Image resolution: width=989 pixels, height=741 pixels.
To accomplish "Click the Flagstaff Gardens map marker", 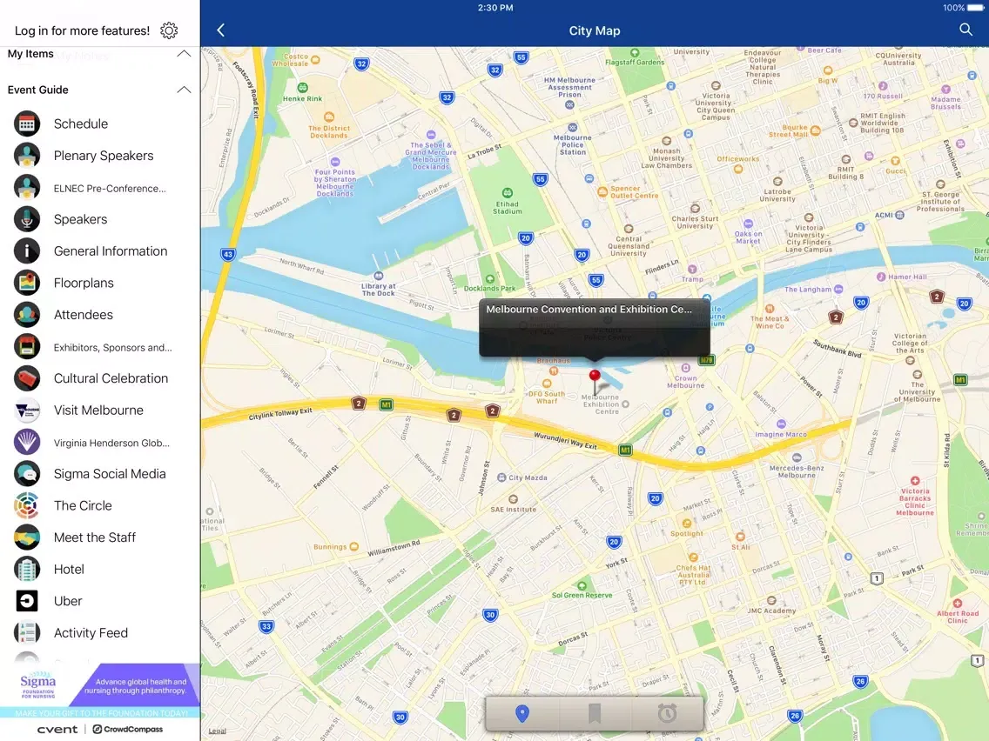I will [x=635, y=53].
